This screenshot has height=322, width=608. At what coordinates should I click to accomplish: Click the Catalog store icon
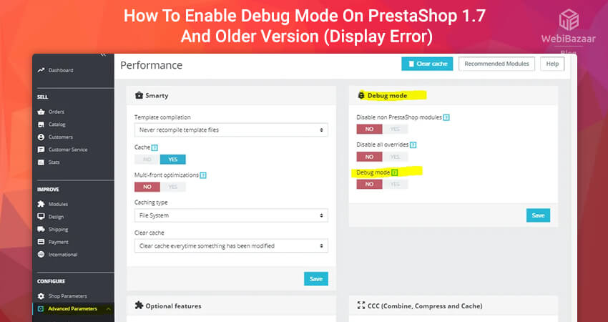(x=41, y=125)
